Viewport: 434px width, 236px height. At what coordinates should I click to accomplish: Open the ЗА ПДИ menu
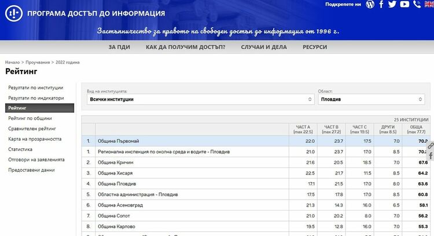[119, 47]
